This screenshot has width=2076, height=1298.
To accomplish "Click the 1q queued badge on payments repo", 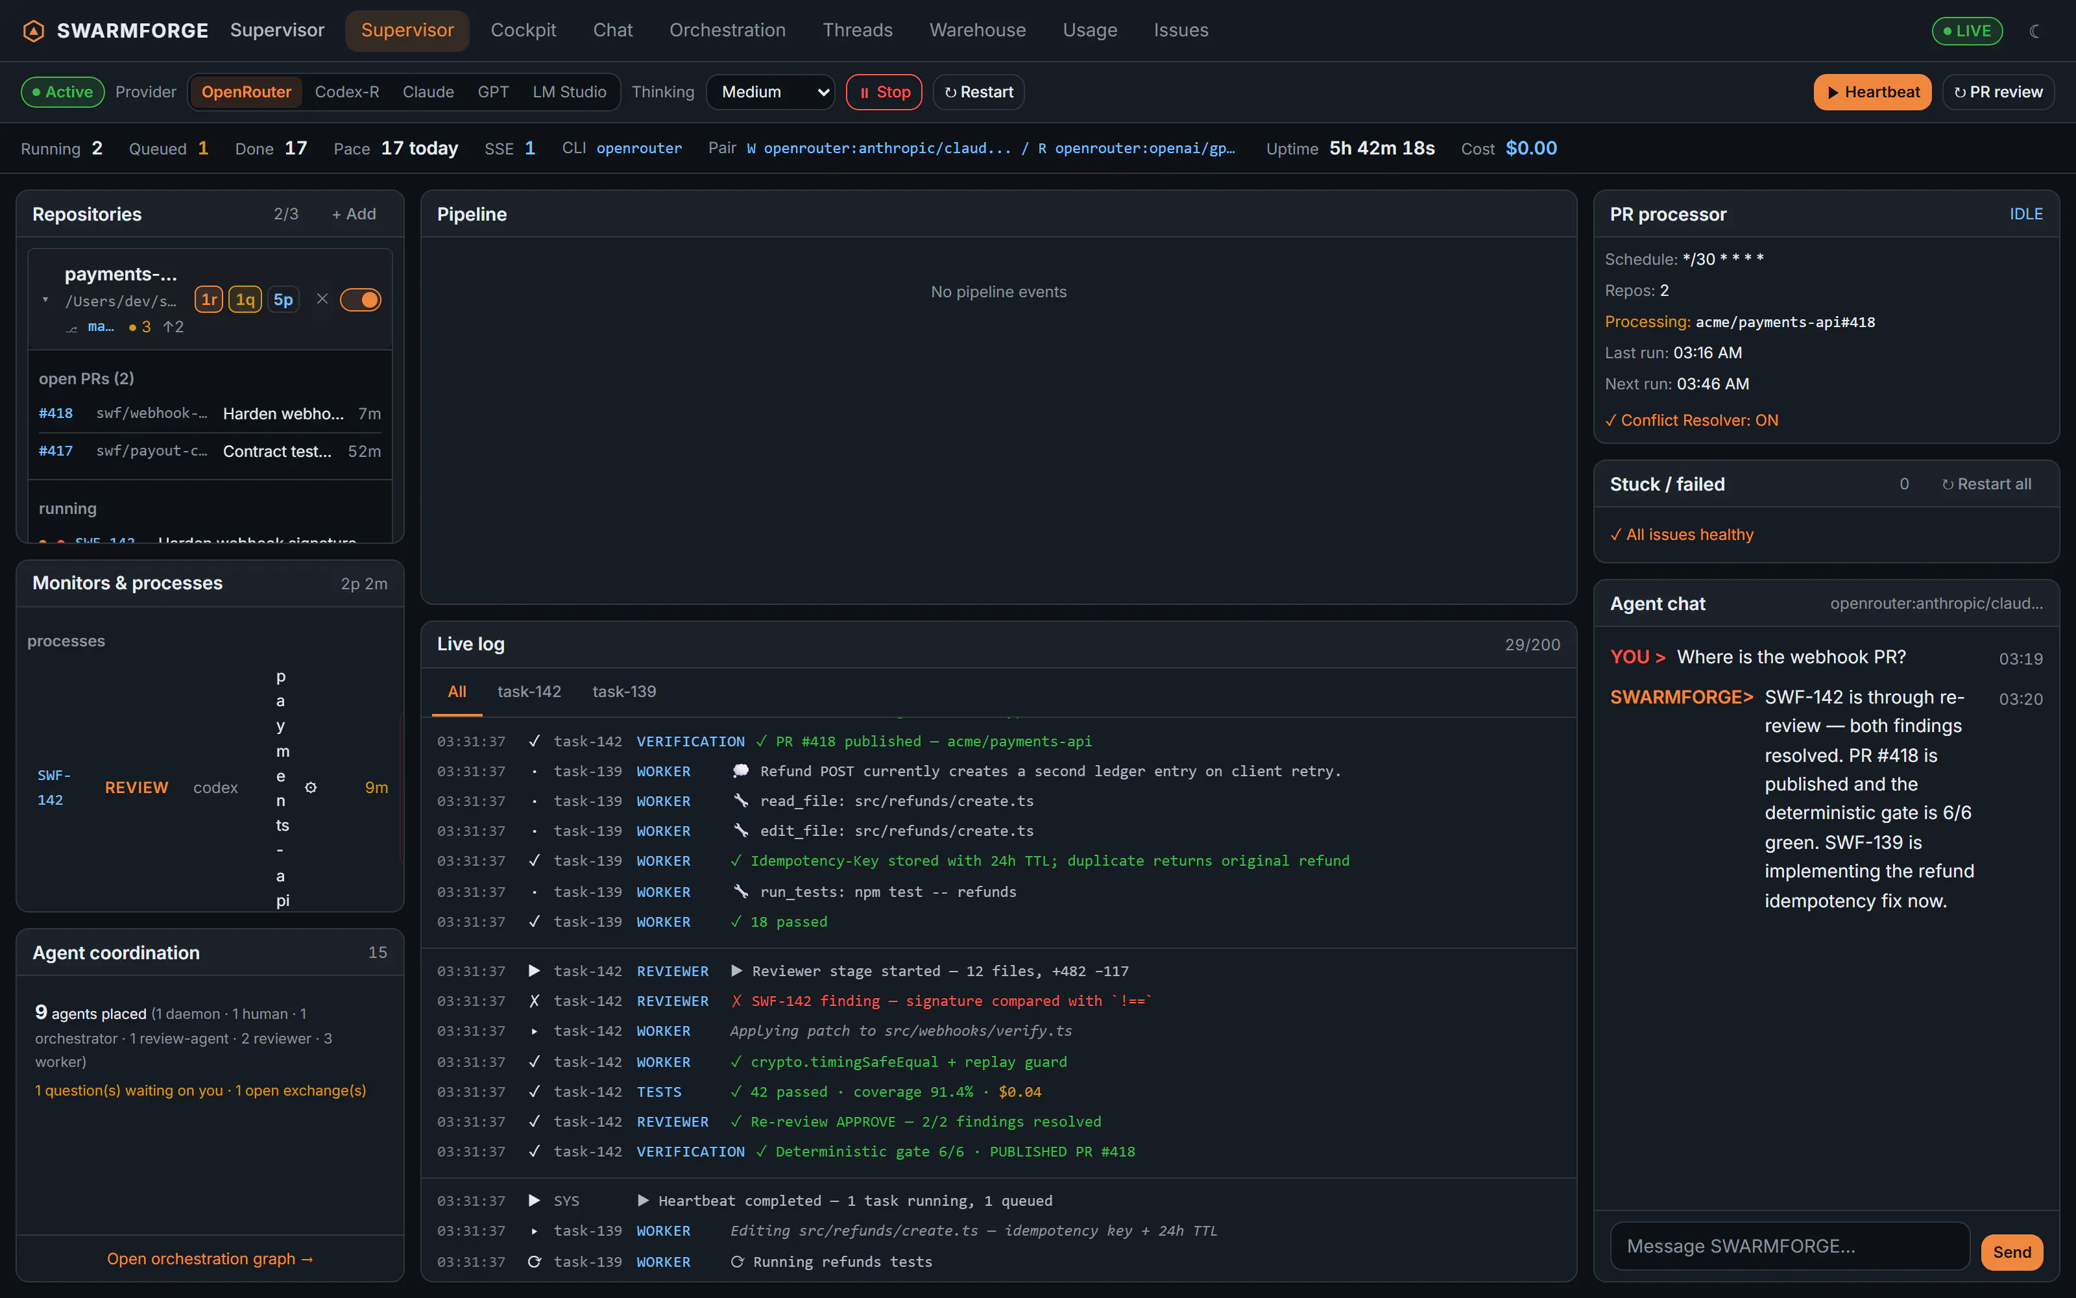I will click(245, 299).
